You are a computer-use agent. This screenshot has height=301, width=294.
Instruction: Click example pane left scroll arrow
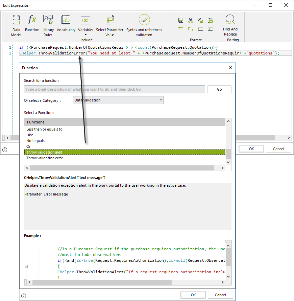click(x=29, y=282)
